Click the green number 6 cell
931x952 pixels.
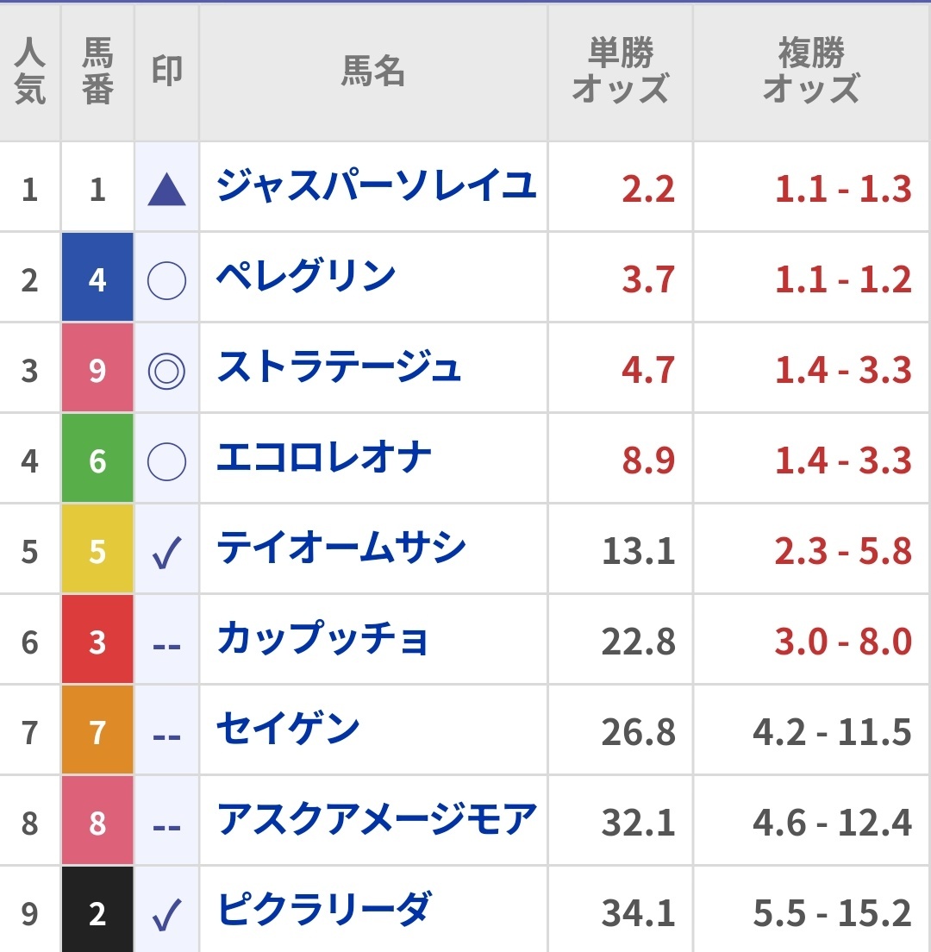click(97, 458)
